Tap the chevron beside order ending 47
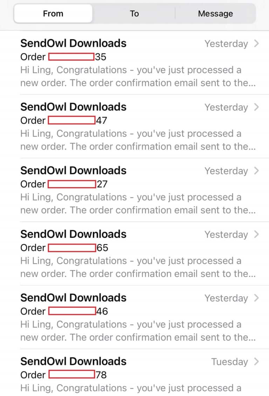The width and height of the screenshot is (269, 396). coord(256,107)
